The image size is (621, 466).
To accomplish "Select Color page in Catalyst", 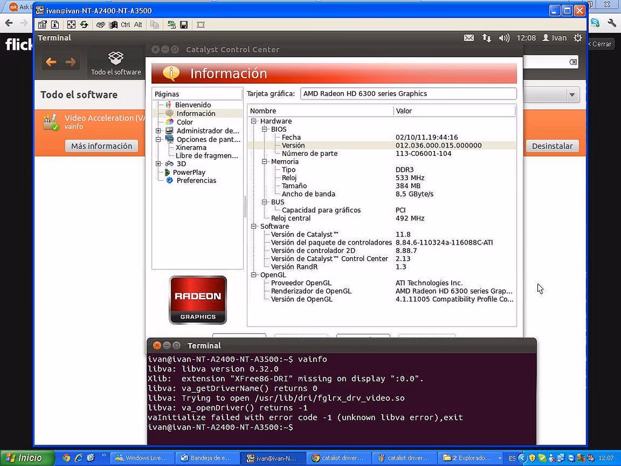I will pyautogui.click(x=184, y=122).
